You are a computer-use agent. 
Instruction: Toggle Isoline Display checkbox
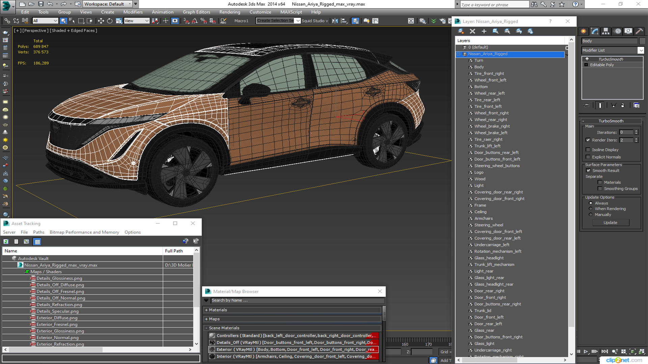tap(588, 150)
